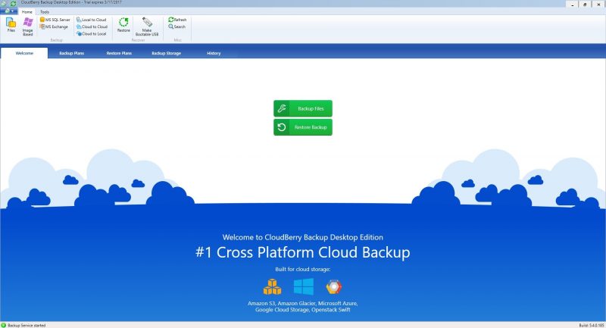Switch to the Tools ribbon tab

tap(45, 12)
